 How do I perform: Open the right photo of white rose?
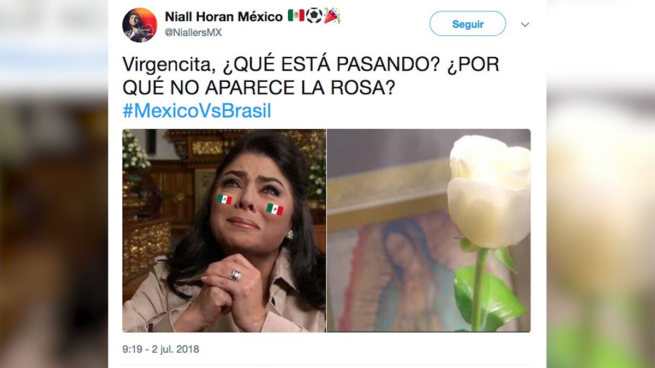pos(428,231)
